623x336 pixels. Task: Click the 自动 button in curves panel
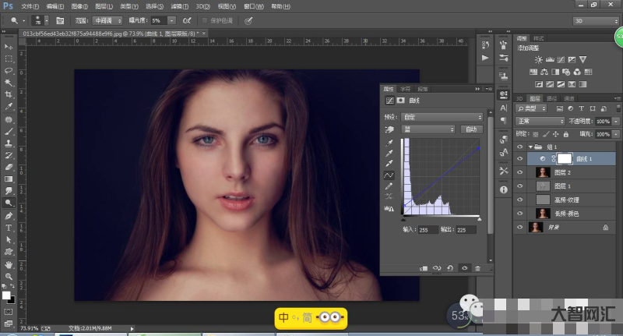click(471, 129)
